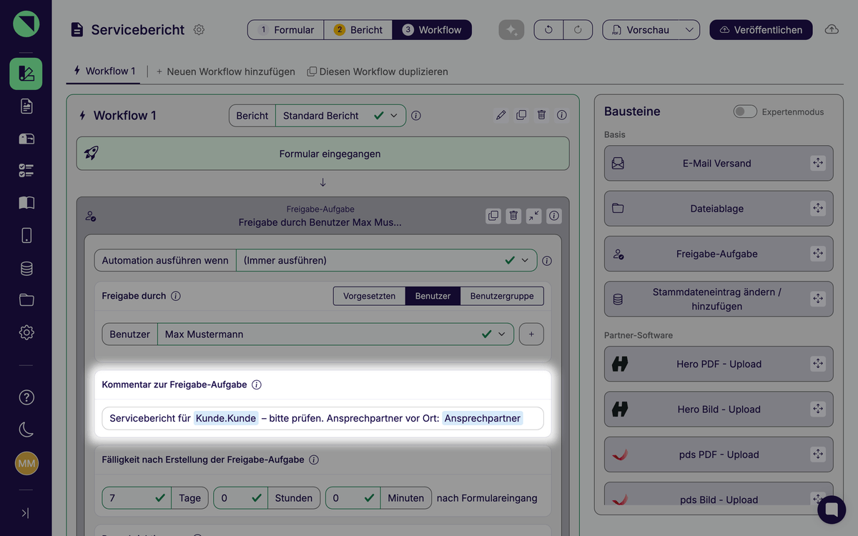Expand sidebar with arrow icon
Screen dimensions: 858x536
[x=25, y=512]
